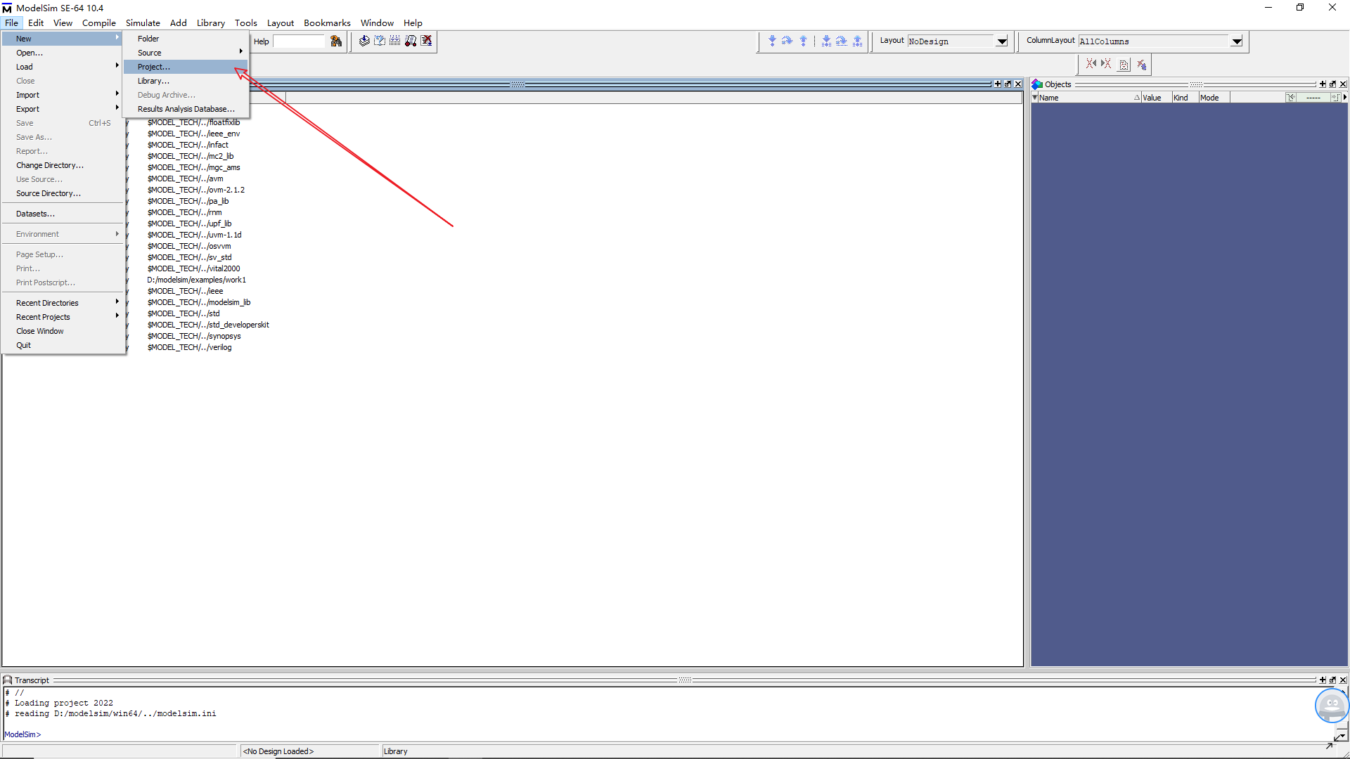Zoom the Objects panel with plus icon
1350x759 pixels.
[x=1323, y=84]
